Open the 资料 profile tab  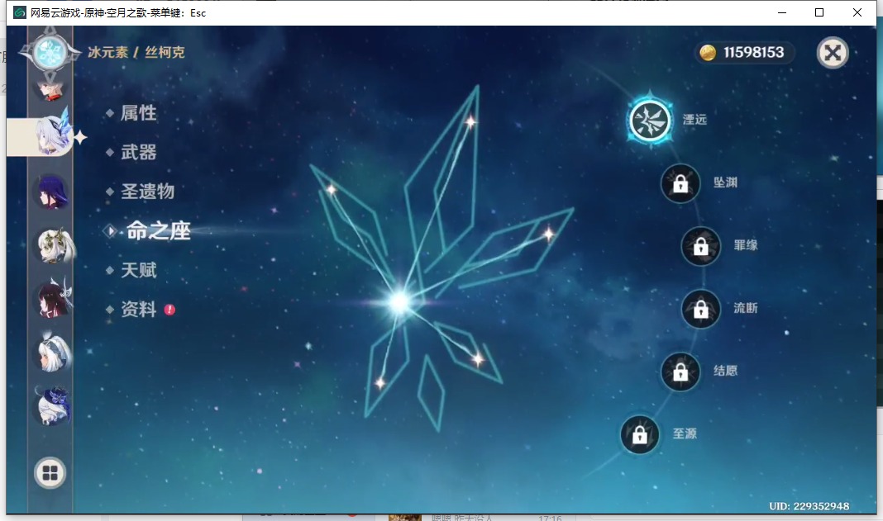point(139,309)
